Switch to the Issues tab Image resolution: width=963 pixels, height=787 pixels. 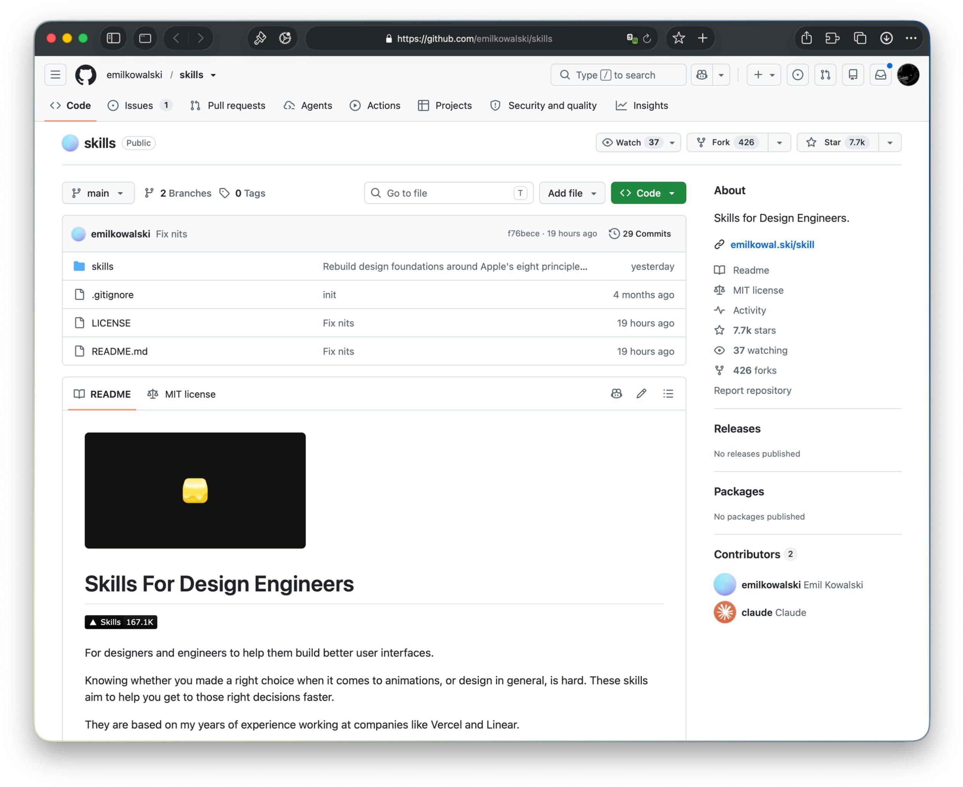pyautogui.click(x=140, y=105)
